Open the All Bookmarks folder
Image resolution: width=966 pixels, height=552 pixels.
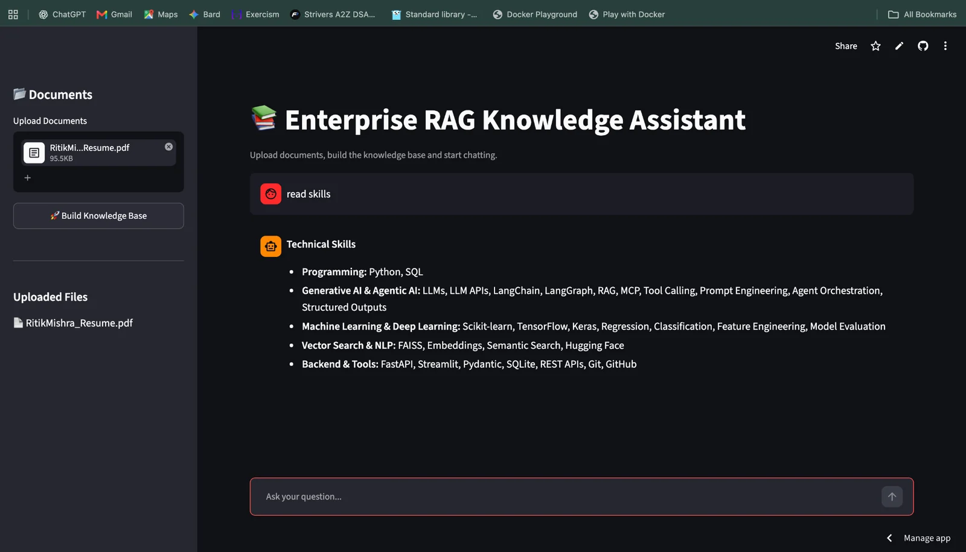click(x=922, y=14)
